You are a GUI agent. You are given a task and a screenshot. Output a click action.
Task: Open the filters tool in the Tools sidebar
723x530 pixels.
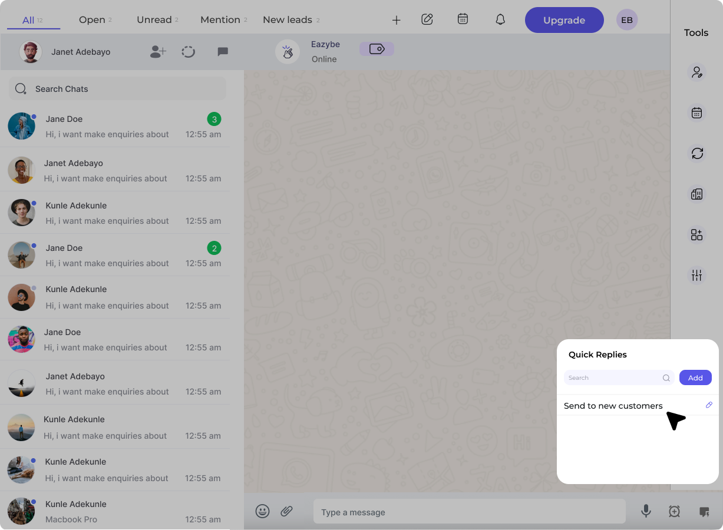pyautogui.click(x=697, y=275)
